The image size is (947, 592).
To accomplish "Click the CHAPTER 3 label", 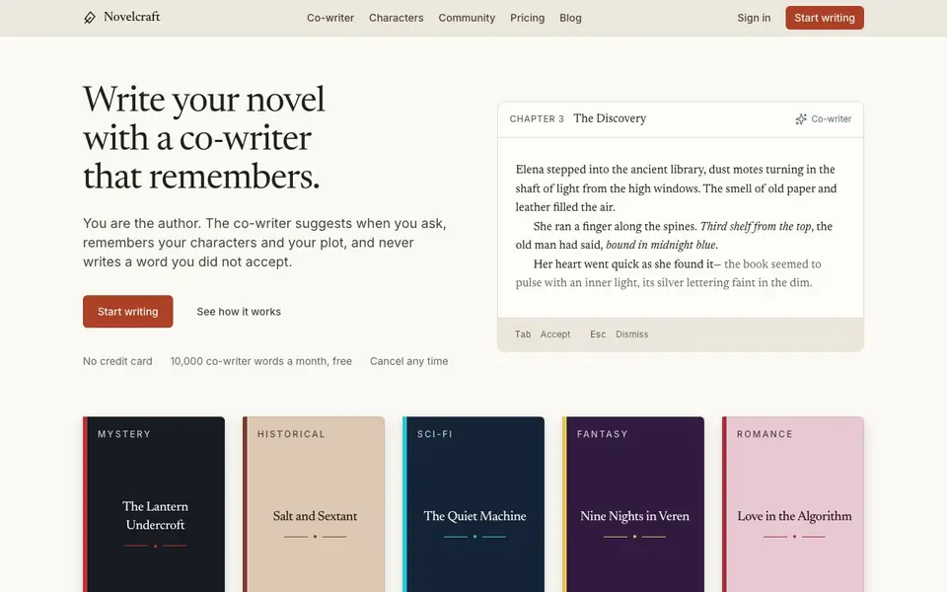I will [537, 119].
